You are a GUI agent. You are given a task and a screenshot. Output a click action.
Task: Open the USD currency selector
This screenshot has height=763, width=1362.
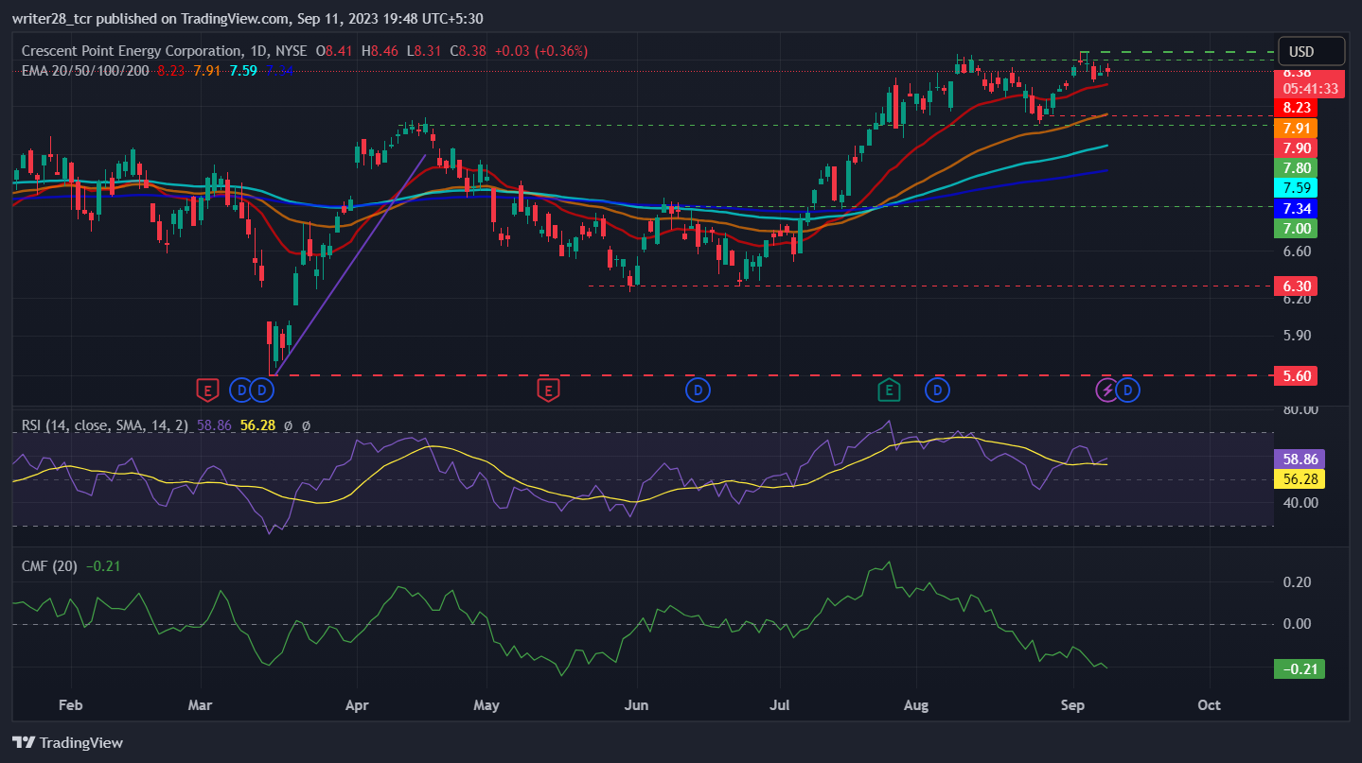(x=1311, y=51)
